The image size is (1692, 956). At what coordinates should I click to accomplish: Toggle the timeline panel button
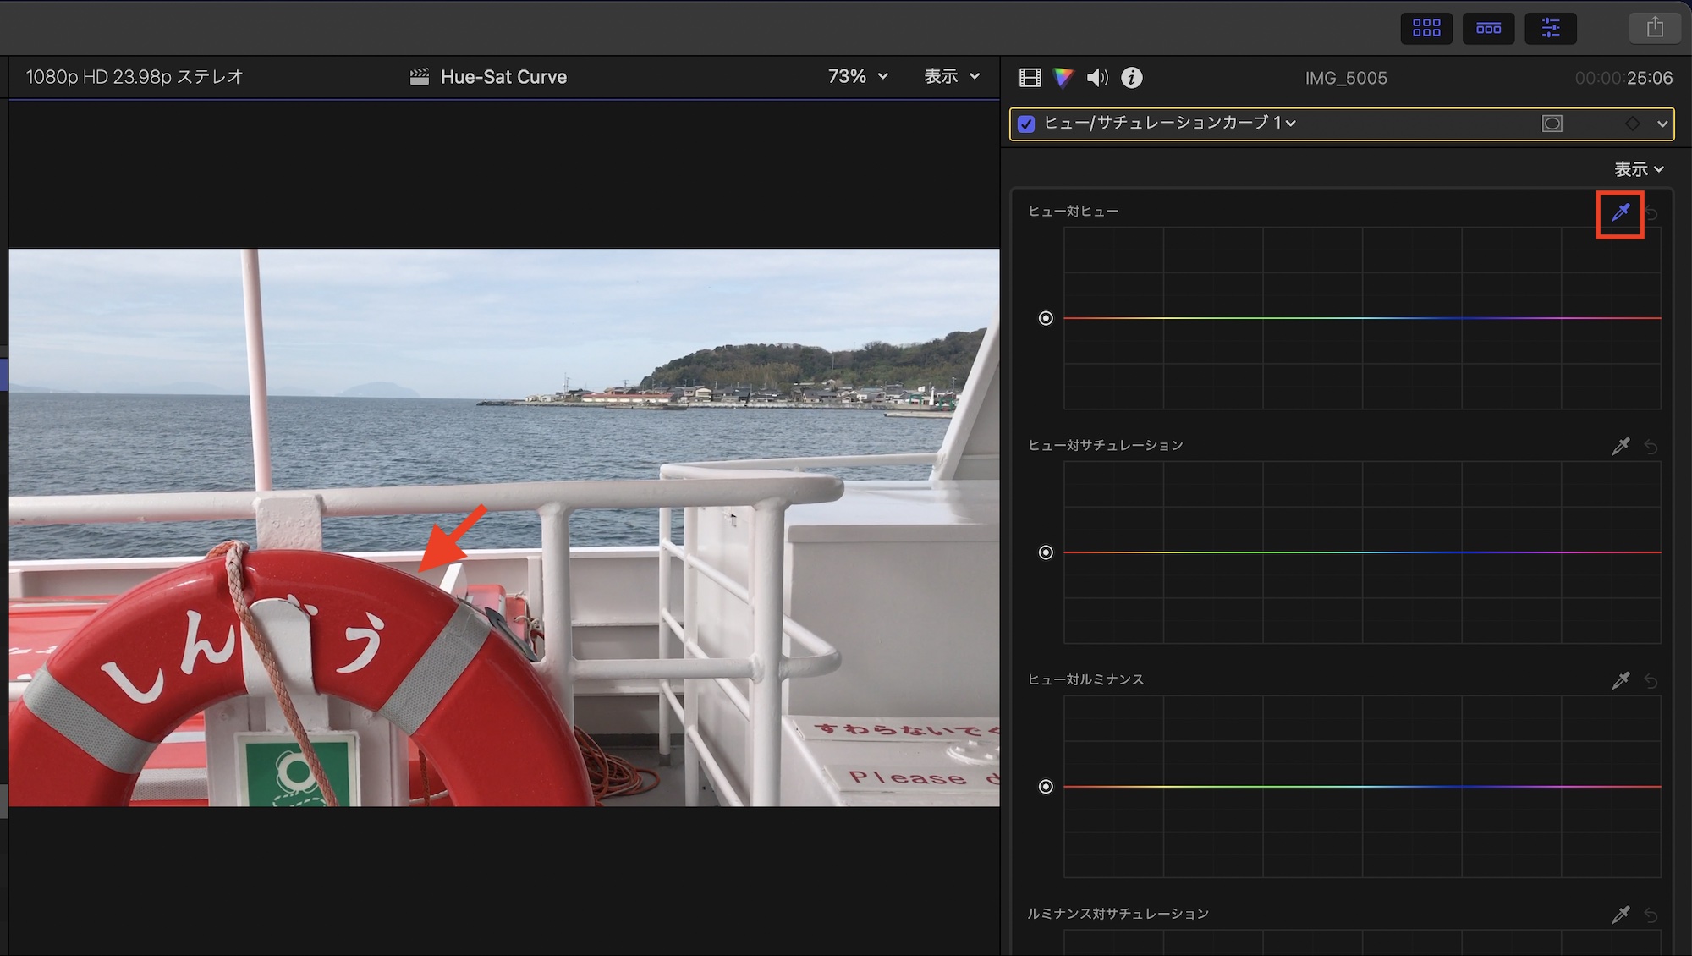[x=1488, y=28]
